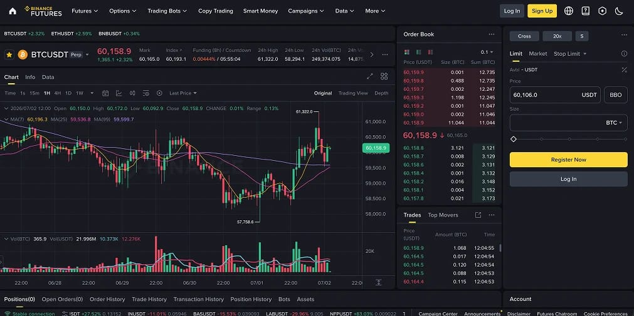Click the circular target icon in chart toolbar
Screen dimensions: 634x316
[x=159, y=93]
